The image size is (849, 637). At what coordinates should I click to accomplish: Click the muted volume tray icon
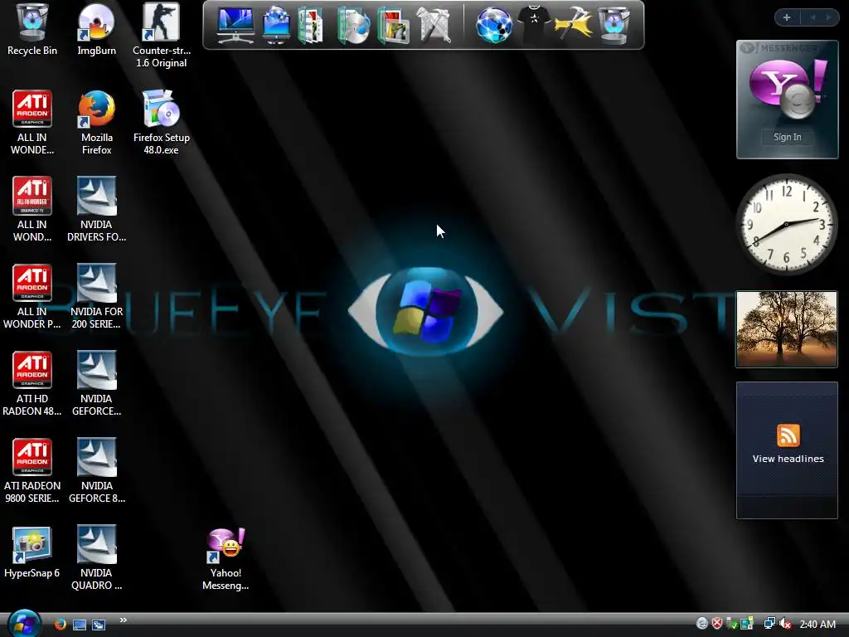click(786, 624)
